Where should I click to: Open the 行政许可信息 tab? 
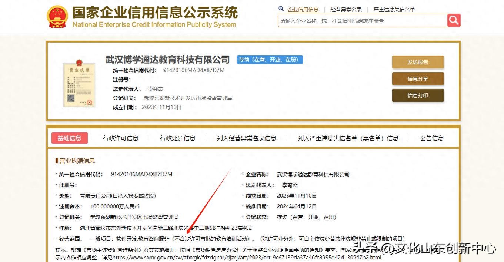pyautogui.click(x=120, y=138)
